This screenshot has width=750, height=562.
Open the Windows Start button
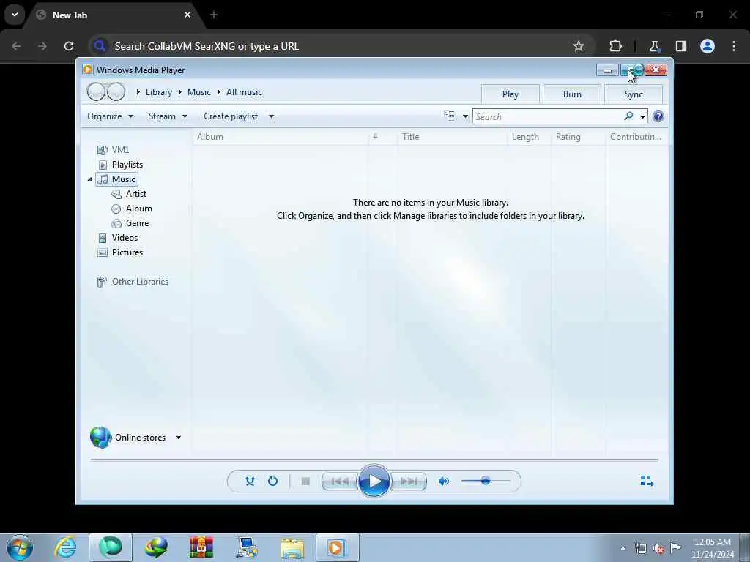(x=20, y=547)
